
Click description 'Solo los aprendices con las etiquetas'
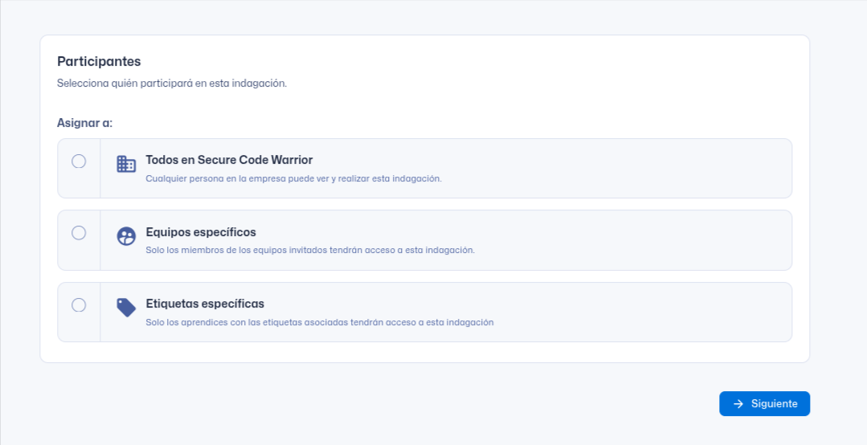(x=319, y=322)
